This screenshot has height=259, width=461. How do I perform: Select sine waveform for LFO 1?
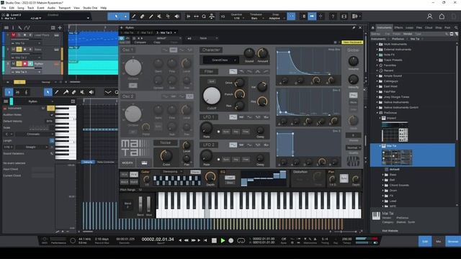(233, 117)
